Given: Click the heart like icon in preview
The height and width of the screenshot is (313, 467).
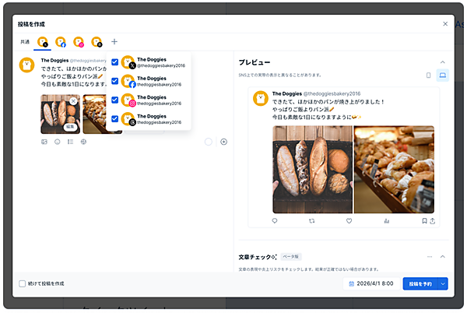Looking at the screenshot, I should coord(349,220).
